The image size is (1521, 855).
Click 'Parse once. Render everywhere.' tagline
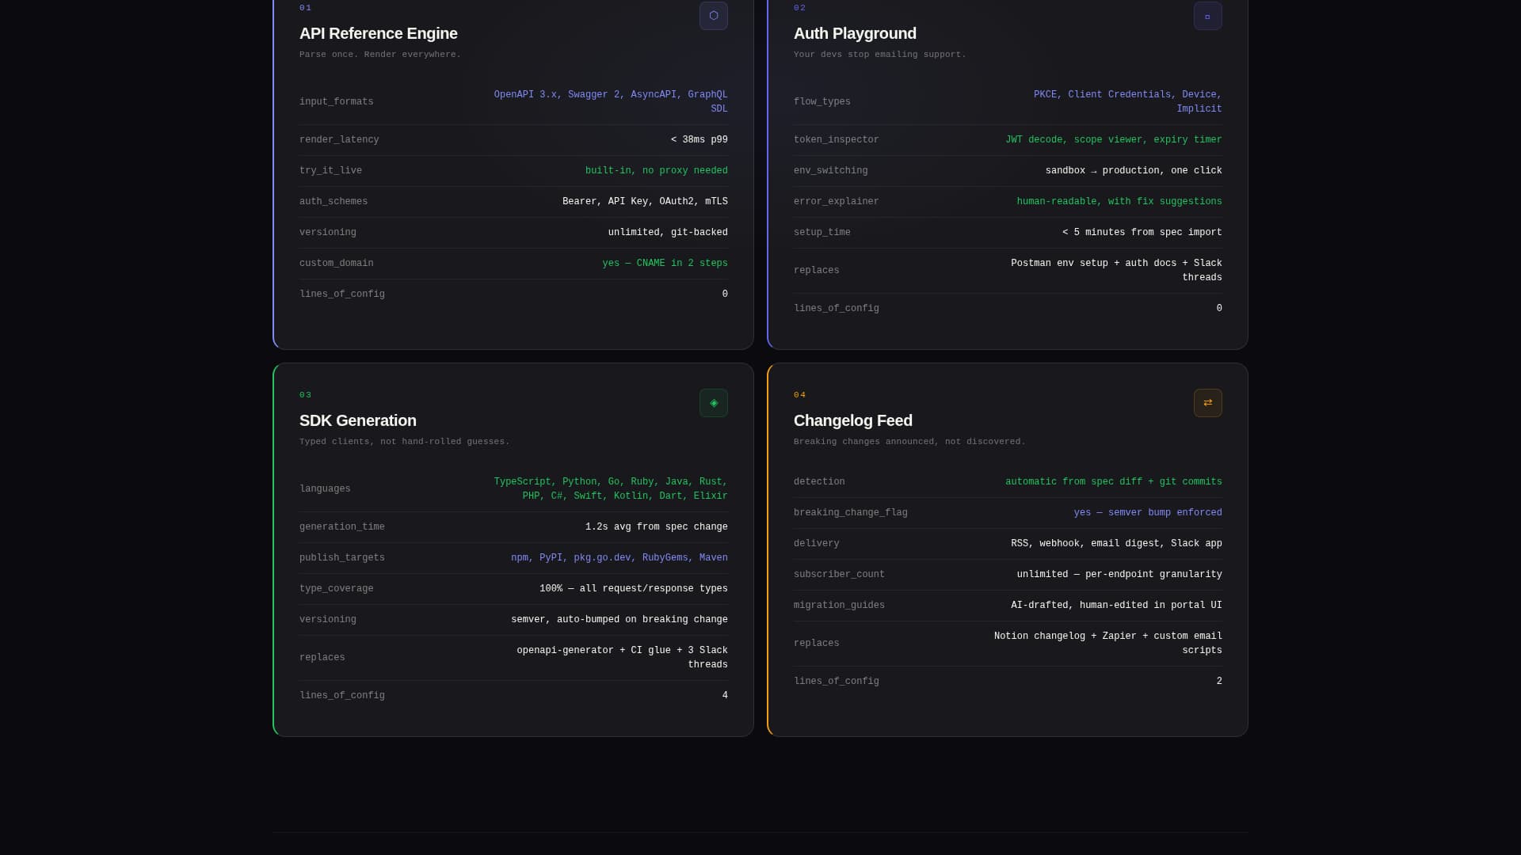coord(379,55)
